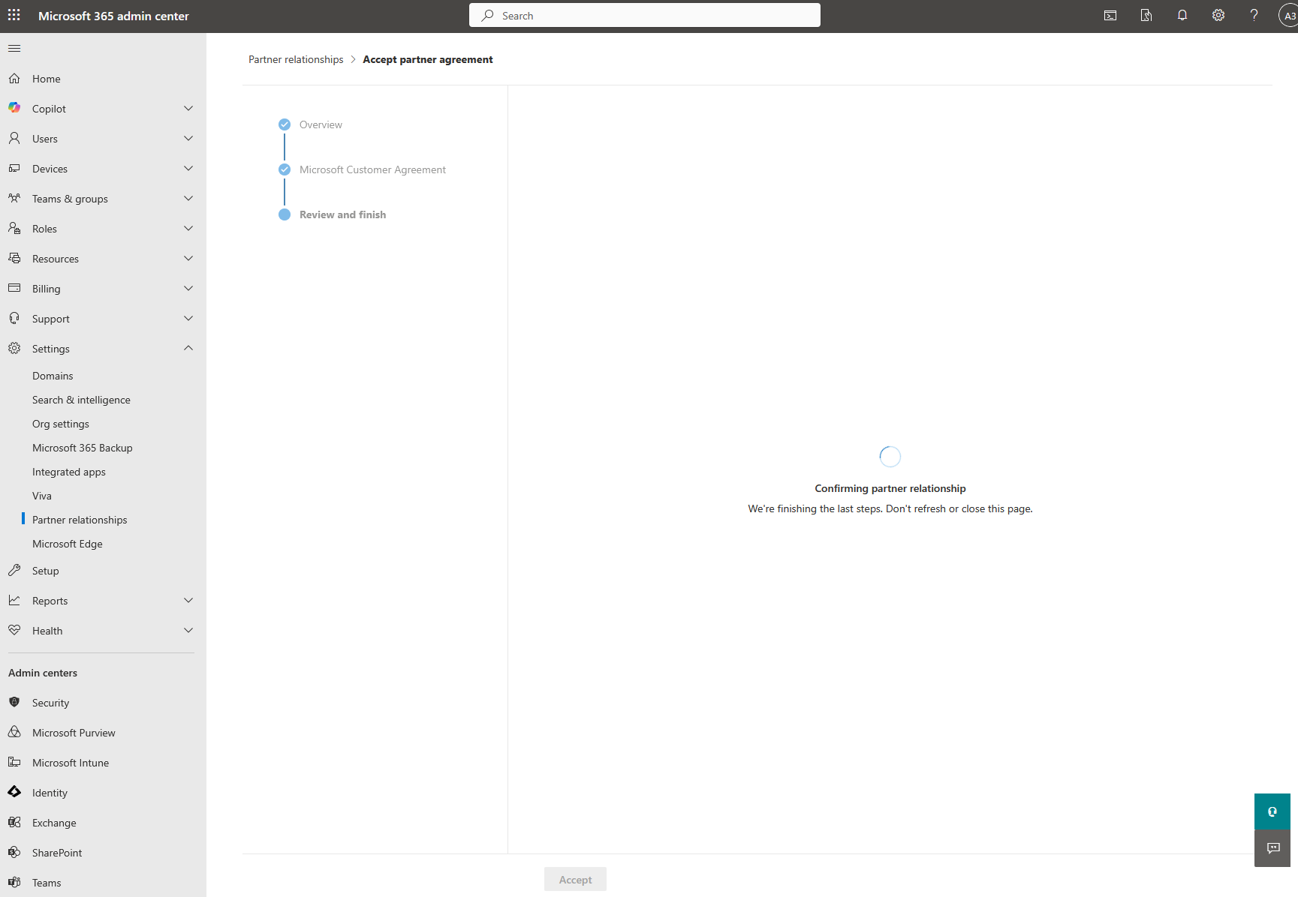The image size is (1298, 897).
Task: Open the app launcher waffle icon
Action: tap(14, 15)
